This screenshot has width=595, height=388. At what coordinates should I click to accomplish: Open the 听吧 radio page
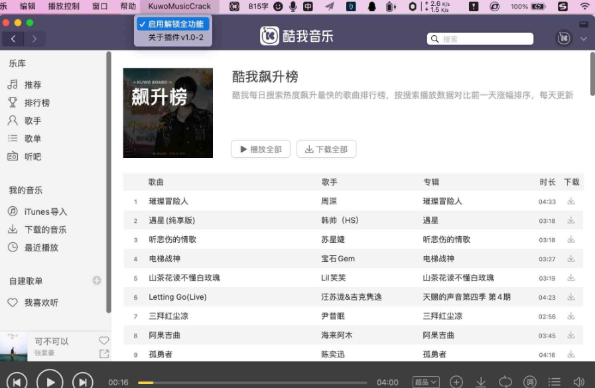33,157
